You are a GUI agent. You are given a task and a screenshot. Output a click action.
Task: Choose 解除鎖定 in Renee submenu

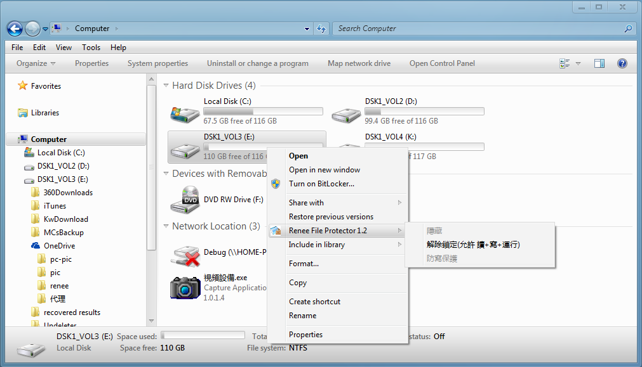point(473,245)
